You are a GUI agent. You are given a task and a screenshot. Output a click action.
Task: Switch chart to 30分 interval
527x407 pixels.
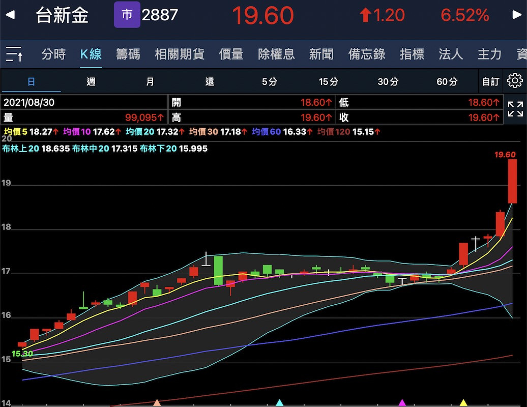pyautogui.click(x=388, y=81)
